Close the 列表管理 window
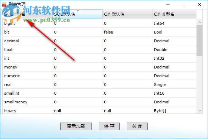The height and width of the screenshot is (139, 208). point(200,5)
